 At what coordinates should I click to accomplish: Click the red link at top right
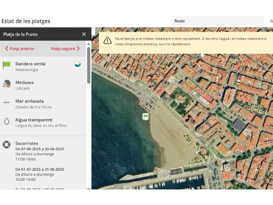coord(271,21)
